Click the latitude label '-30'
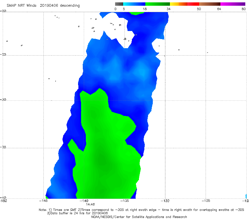This screenshot has width=249, height=219. (x=3, y=99)
